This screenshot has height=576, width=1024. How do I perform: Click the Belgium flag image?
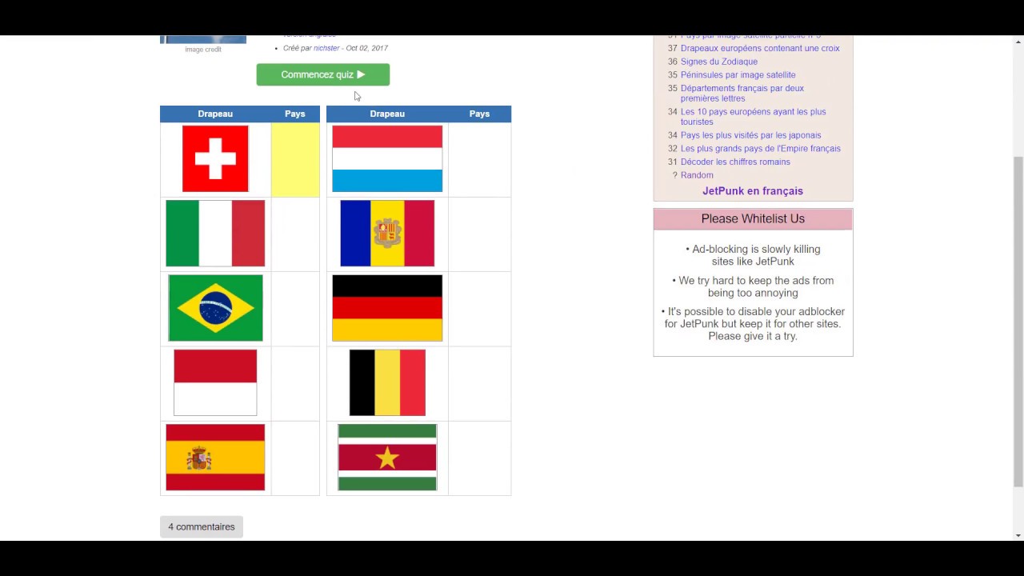(x=387, y=382)
